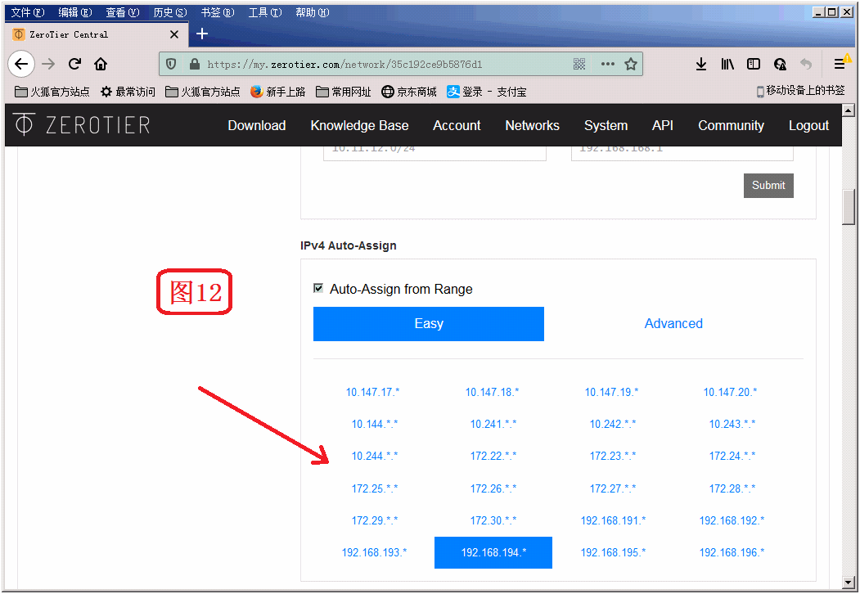
Task: Open the 工具 menu
Action: pyautogui.click(x=265, y=12)
